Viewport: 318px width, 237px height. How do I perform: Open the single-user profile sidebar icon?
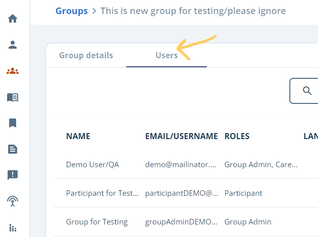(x=13, y=45)
